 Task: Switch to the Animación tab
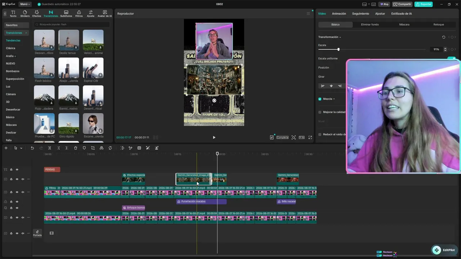coord(339,14)
